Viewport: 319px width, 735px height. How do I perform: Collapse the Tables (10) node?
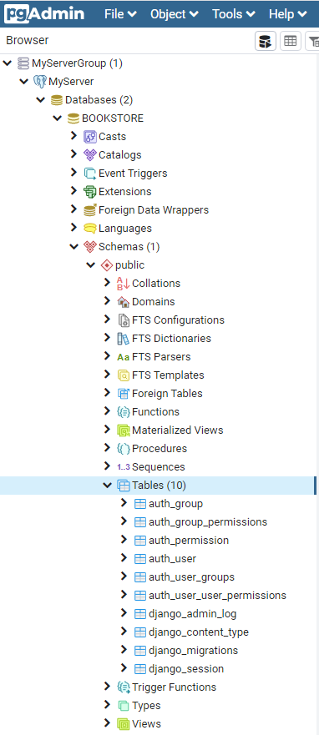tap(108, 486)
